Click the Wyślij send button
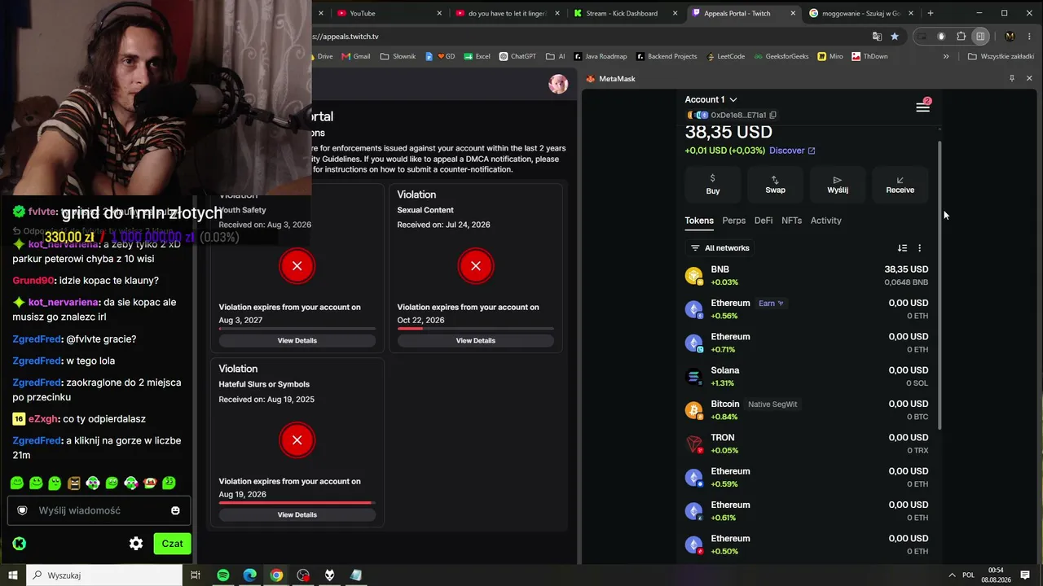1043x586 pixels. [838, 184]
